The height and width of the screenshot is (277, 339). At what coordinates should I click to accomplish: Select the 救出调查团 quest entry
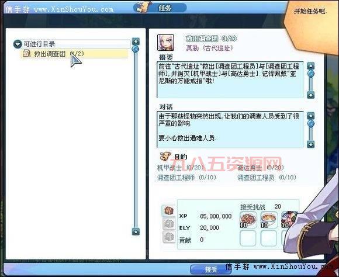coord(74,54)
